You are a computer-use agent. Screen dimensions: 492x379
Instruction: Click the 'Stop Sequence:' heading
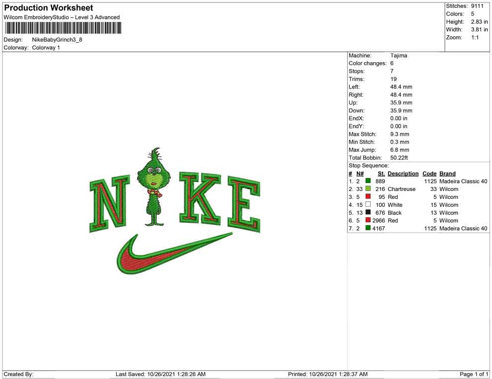(x=369, y=166)
